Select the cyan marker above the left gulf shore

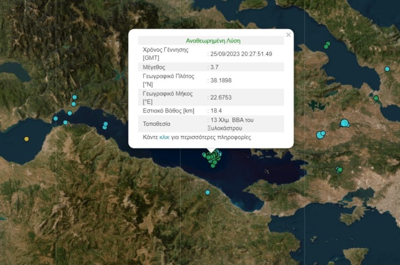pyautogui.click(x=69, y=112)
